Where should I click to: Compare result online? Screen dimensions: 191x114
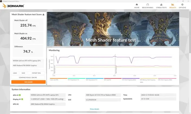click(28, 78)
